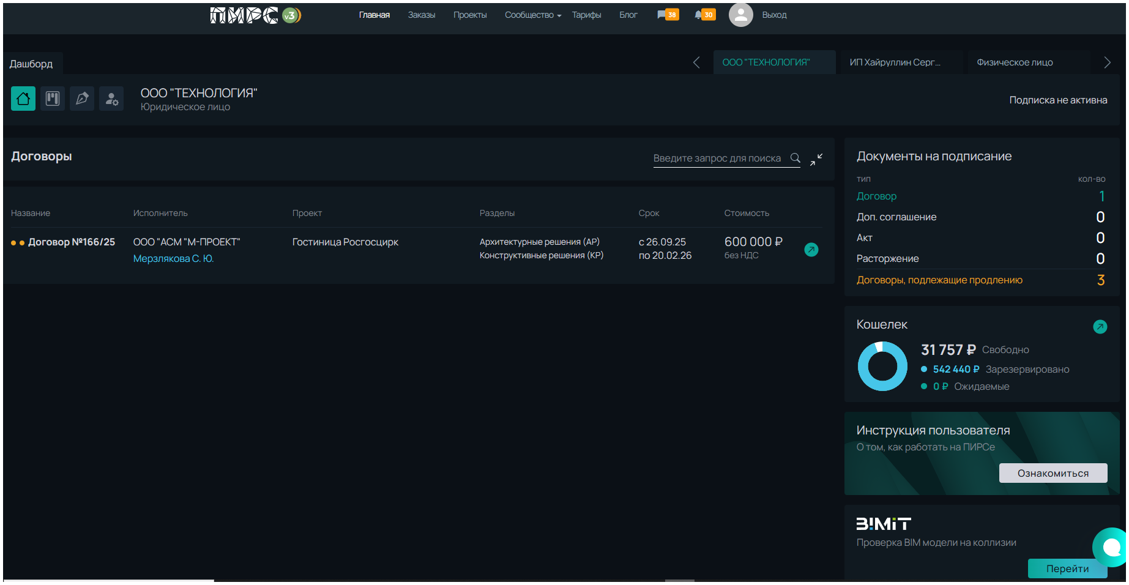Open the Мерзлякова С. Ю. link
This screenshot has height=585, width=1129.
[173, 259]
